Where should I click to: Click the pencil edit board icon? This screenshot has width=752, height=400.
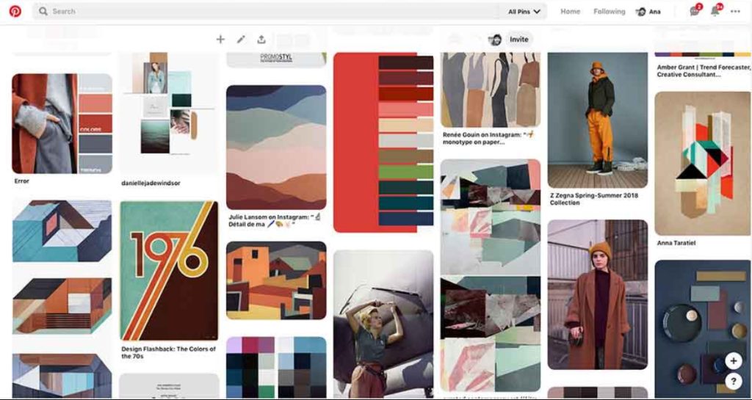(241, 40)
